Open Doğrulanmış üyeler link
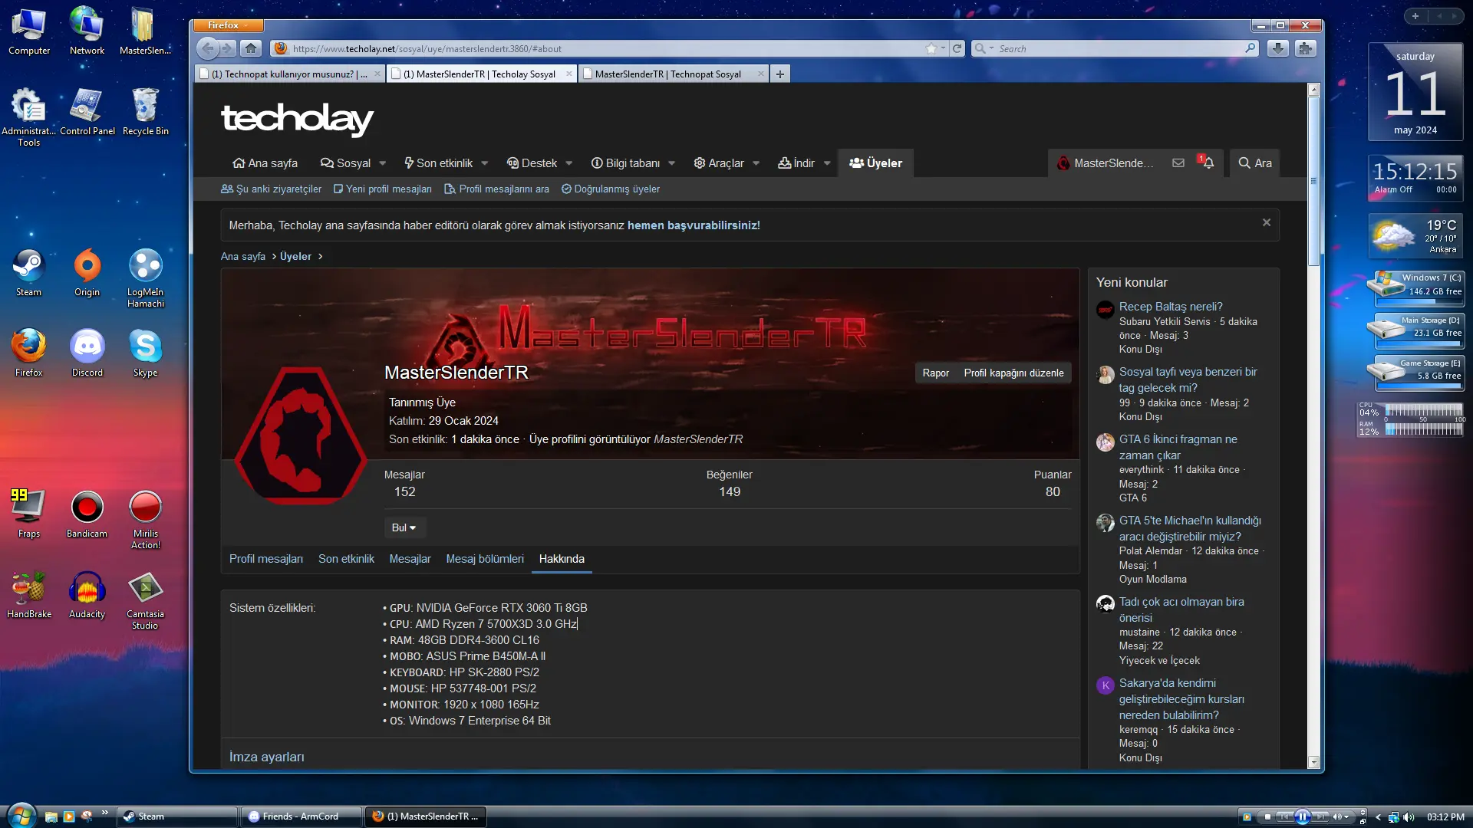The width and height of the screenshot is (1473, 828). pos(610,189)
